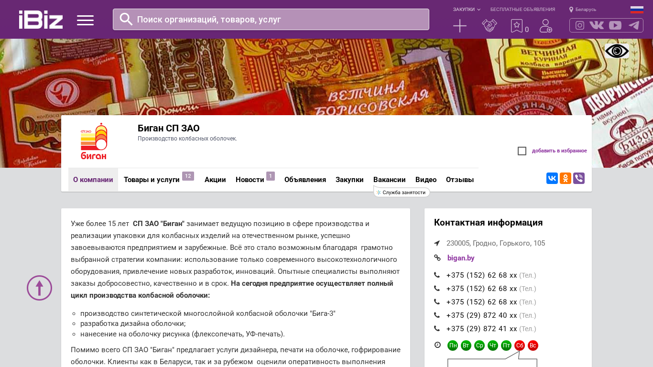Open user account sign-in icon
The width and height of the screenshot is (653, 367).
coord(546,26)
